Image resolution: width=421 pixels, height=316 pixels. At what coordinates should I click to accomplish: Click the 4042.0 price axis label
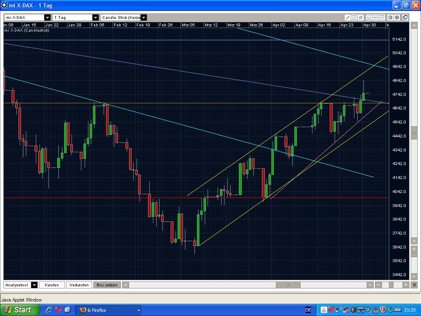point(399,192)
